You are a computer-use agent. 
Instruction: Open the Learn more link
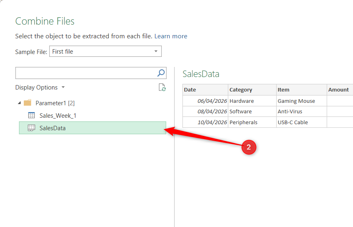tap(171, 36)
